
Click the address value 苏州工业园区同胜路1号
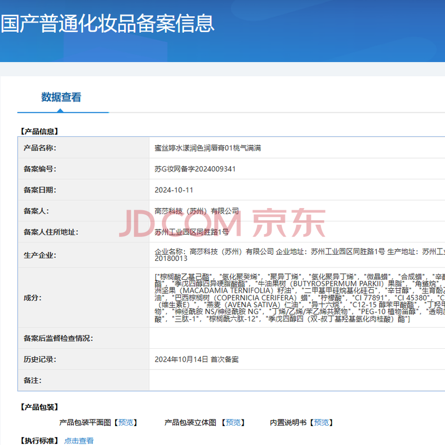point(191,232)
